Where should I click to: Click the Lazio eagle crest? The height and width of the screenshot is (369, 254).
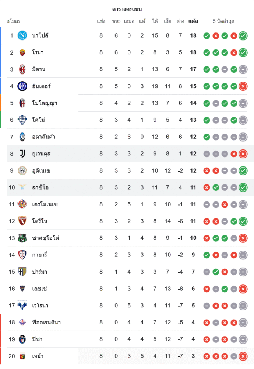pos(22,187)
